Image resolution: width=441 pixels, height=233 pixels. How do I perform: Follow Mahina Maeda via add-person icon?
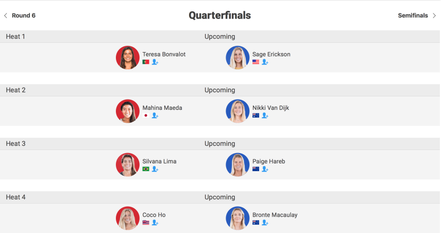click(155, 115)
